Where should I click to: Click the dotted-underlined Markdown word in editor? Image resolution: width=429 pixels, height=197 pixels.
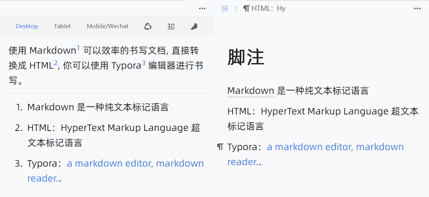coord(251,90)
